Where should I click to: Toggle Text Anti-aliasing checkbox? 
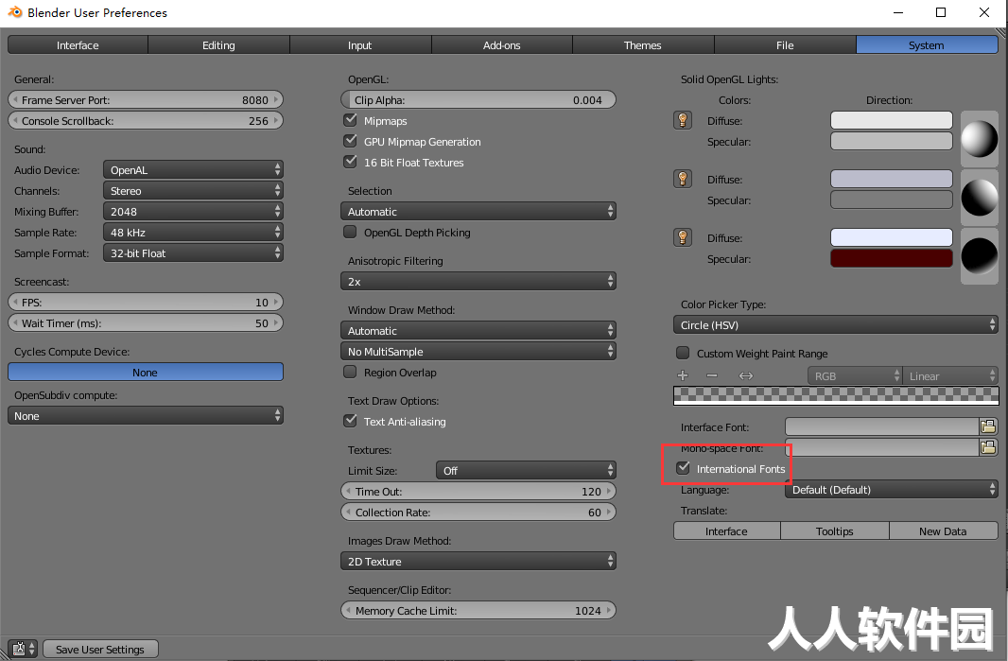tap(351, 421)
